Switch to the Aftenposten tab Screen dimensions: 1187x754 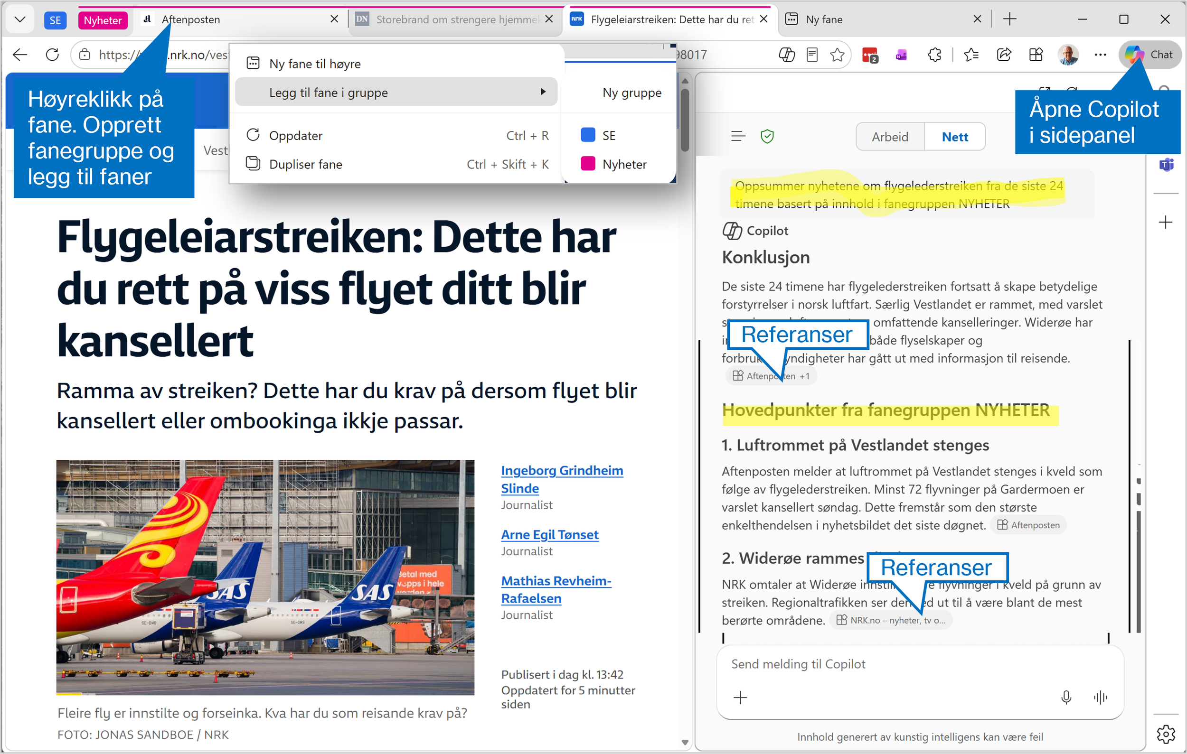(x=236, y=20)
